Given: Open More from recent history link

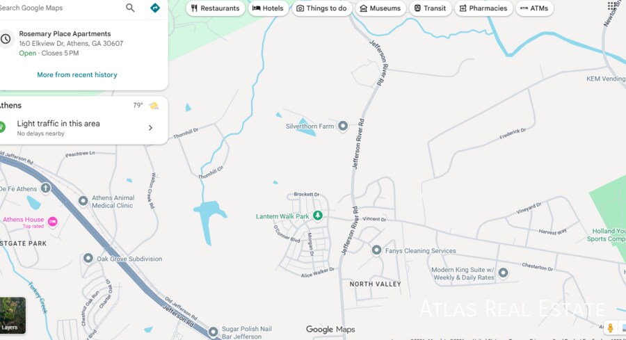Looking at the screenshot, I should (x=77, y=74).
